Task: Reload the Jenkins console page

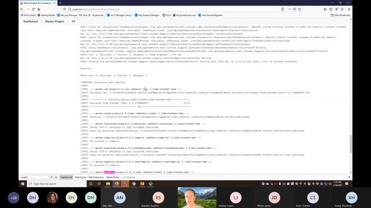Action: 34,9
